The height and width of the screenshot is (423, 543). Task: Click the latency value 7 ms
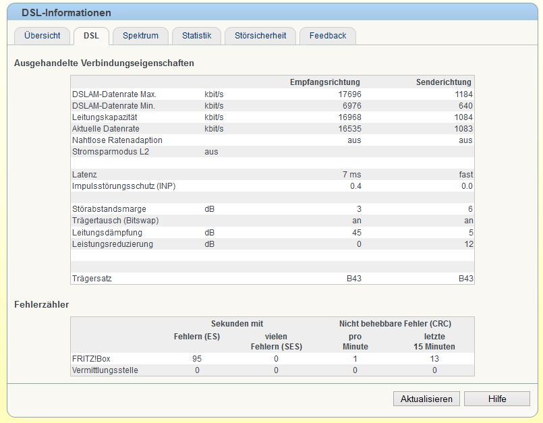[x=352, y=175]
